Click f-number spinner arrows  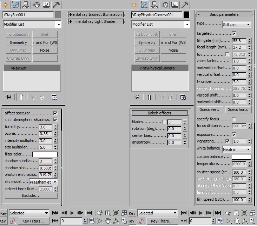coord(250,82)
